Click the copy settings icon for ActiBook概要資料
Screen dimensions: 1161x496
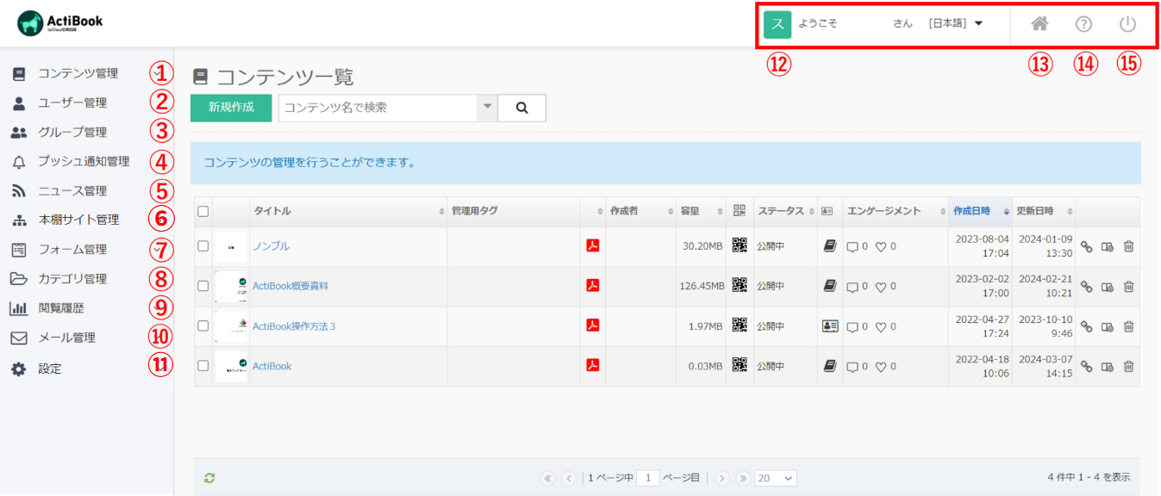pyautogui.click(x=1108, y=287)
